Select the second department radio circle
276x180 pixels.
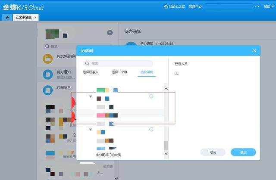[x=151, y=129]
